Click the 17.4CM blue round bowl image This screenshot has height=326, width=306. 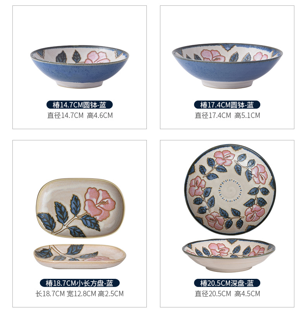tap(227, 66)
